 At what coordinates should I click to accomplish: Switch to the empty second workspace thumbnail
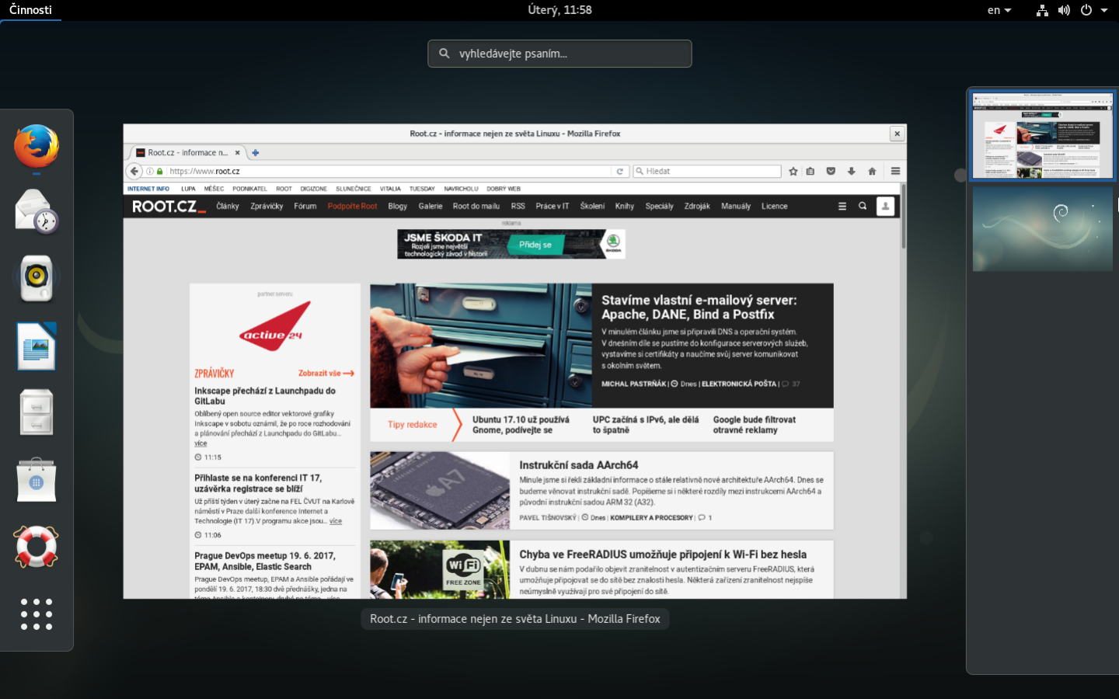[x=1043, y=229]
